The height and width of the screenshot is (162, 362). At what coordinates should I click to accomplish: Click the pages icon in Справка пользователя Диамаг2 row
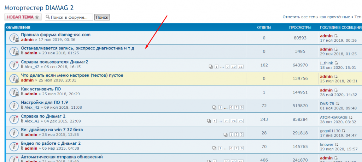[x=211, y=67]
